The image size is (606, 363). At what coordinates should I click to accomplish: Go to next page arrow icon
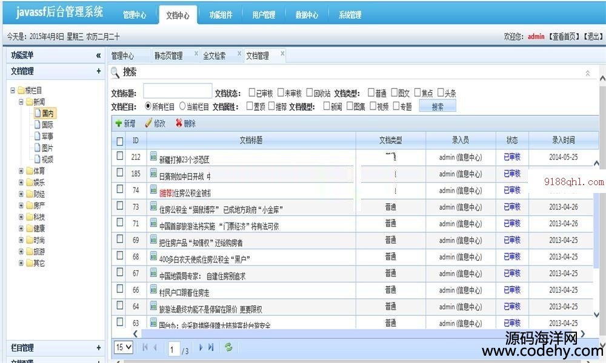pyautogui.click(x=201, y=347)
